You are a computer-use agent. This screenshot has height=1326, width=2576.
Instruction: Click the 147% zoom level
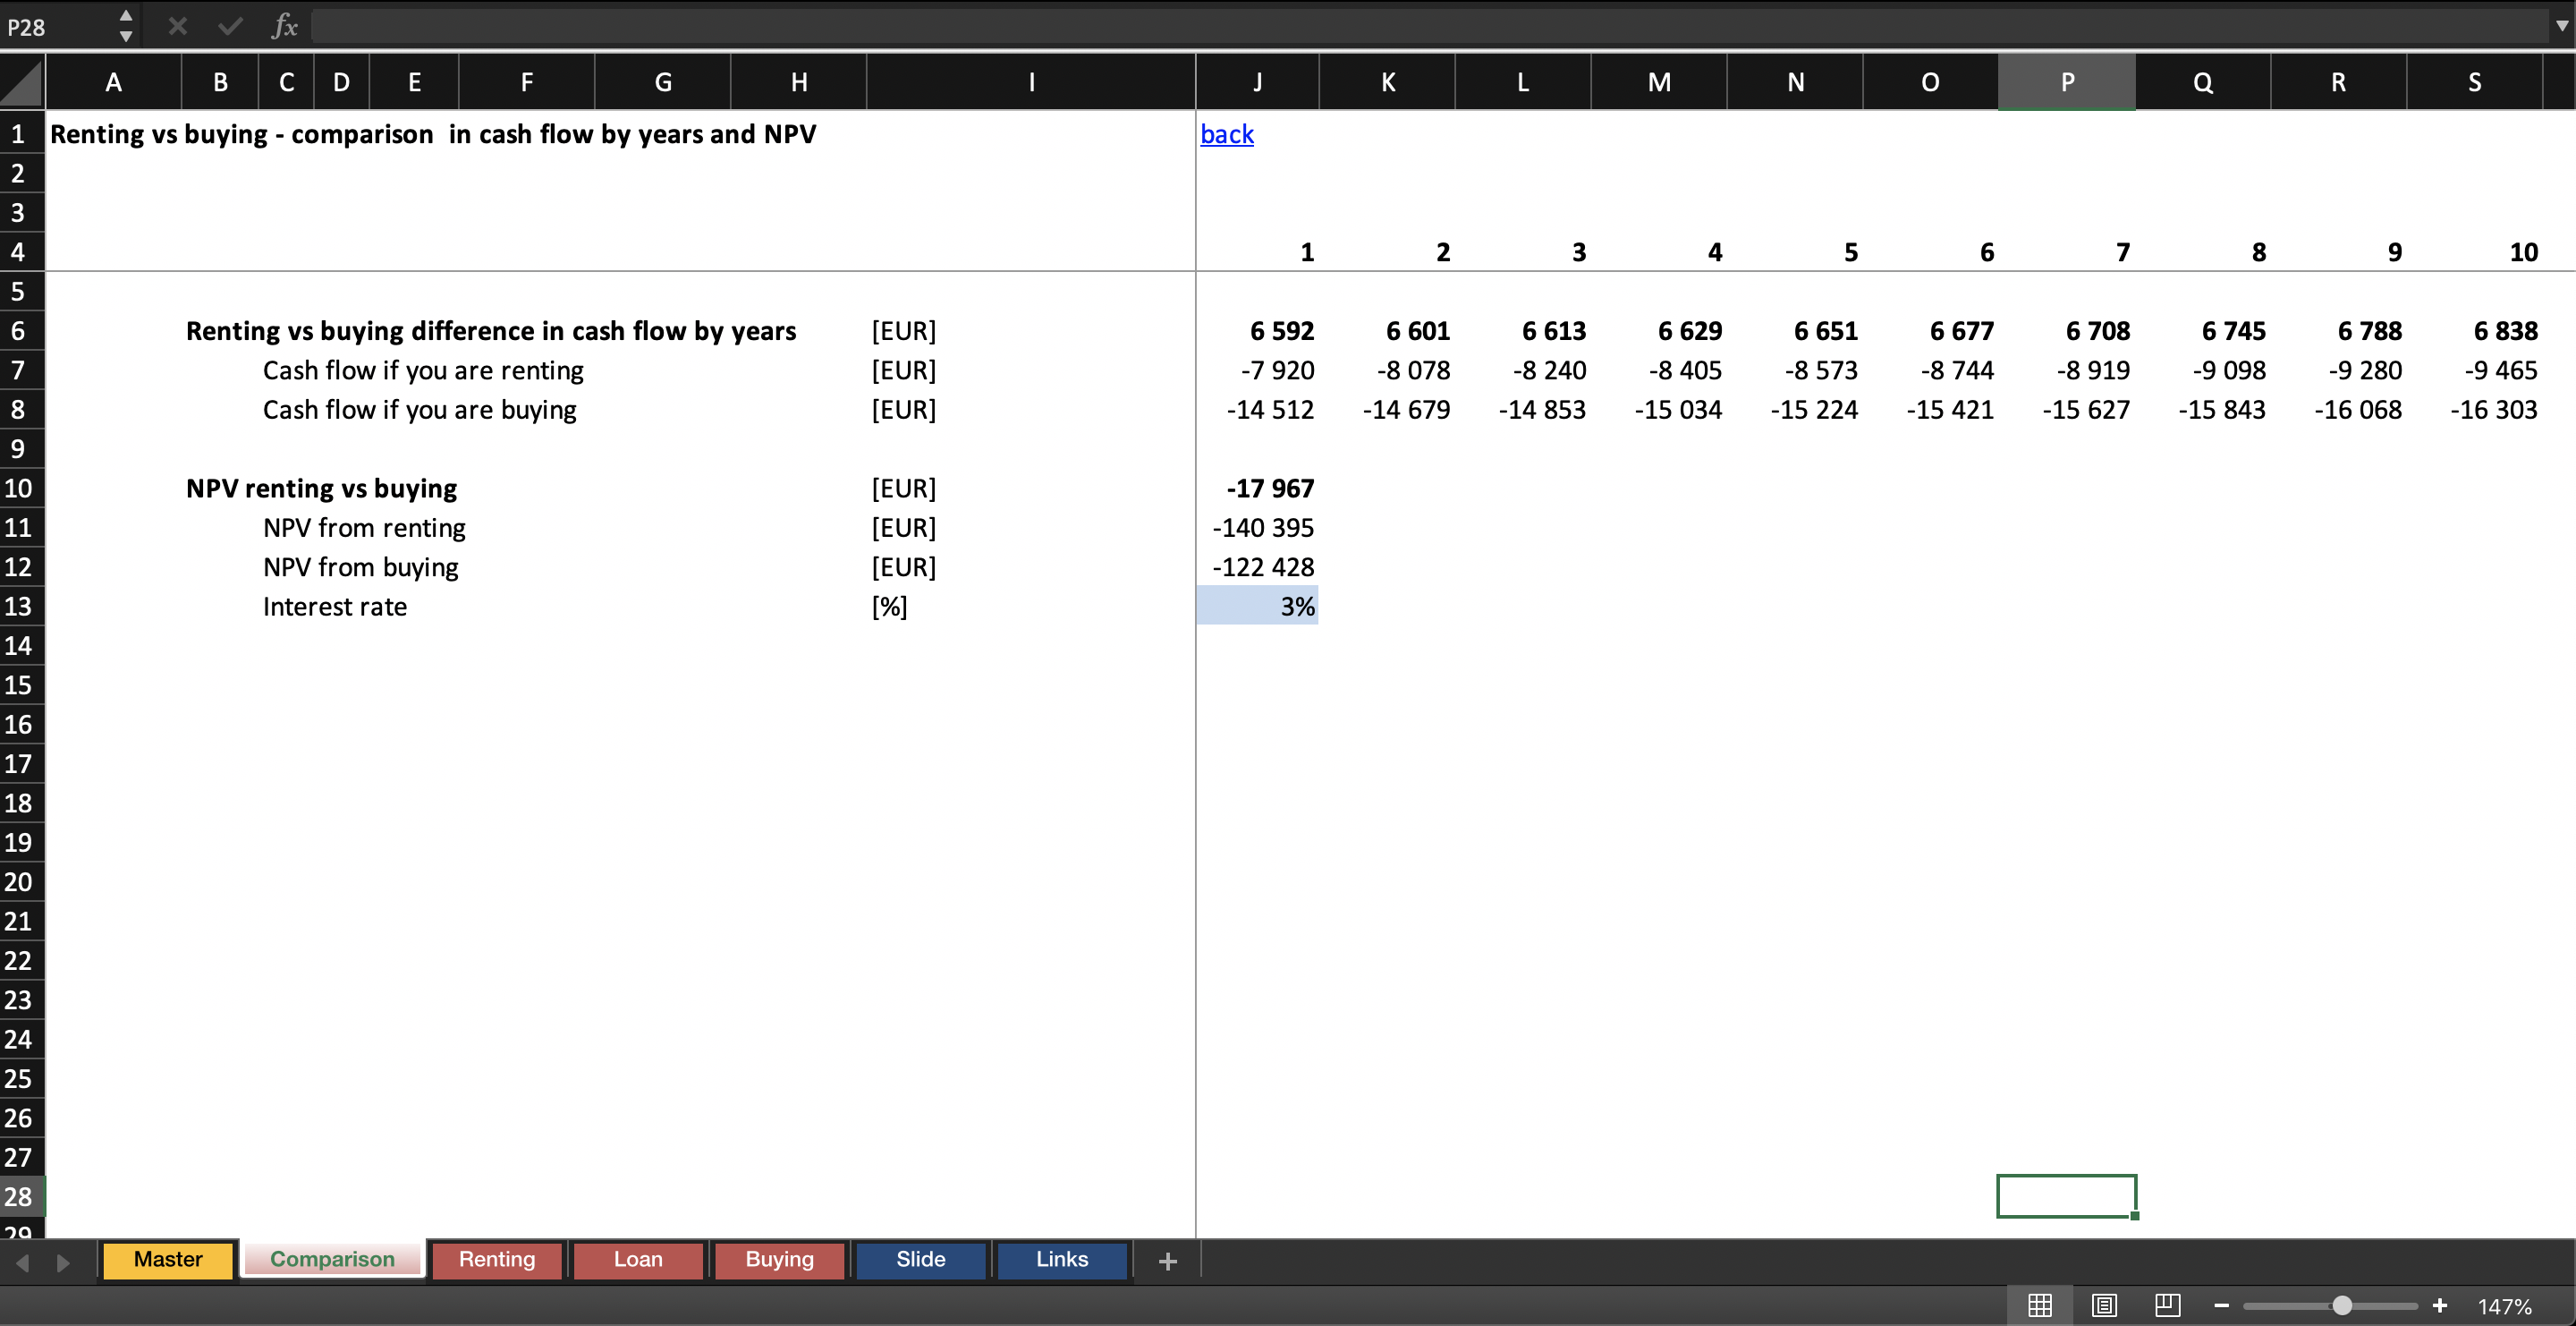pyautogui.click(x=2504, y=1306)
